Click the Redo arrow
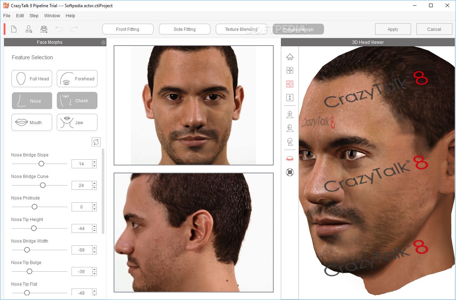456x300 pixels. [x=74, y=29]
